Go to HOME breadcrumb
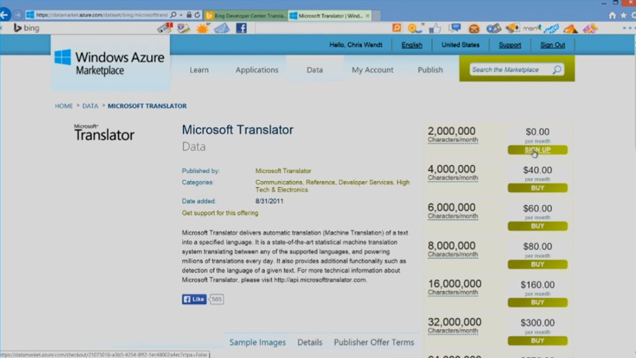 (x=64, y=105)
